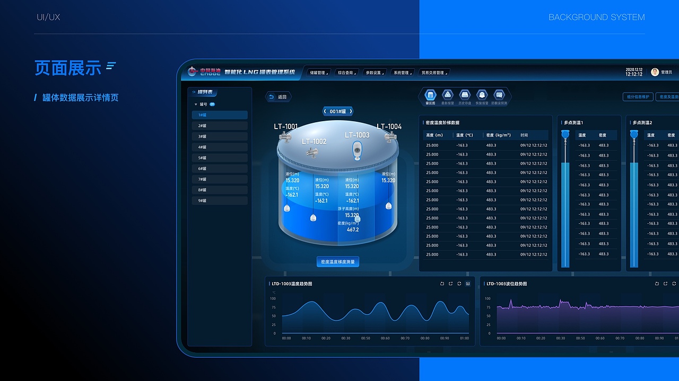Open the 参数设置 menu
The image size is (679, 381).
pos(375,72)
